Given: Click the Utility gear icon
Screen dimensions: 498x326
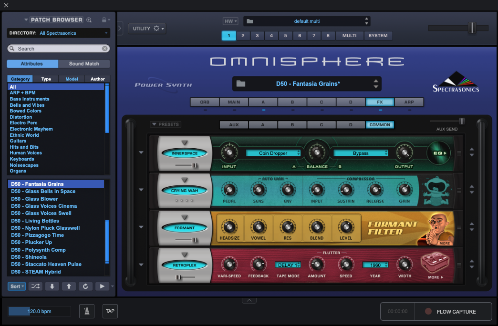Looking at the screenshot, I should pos(156,28).
